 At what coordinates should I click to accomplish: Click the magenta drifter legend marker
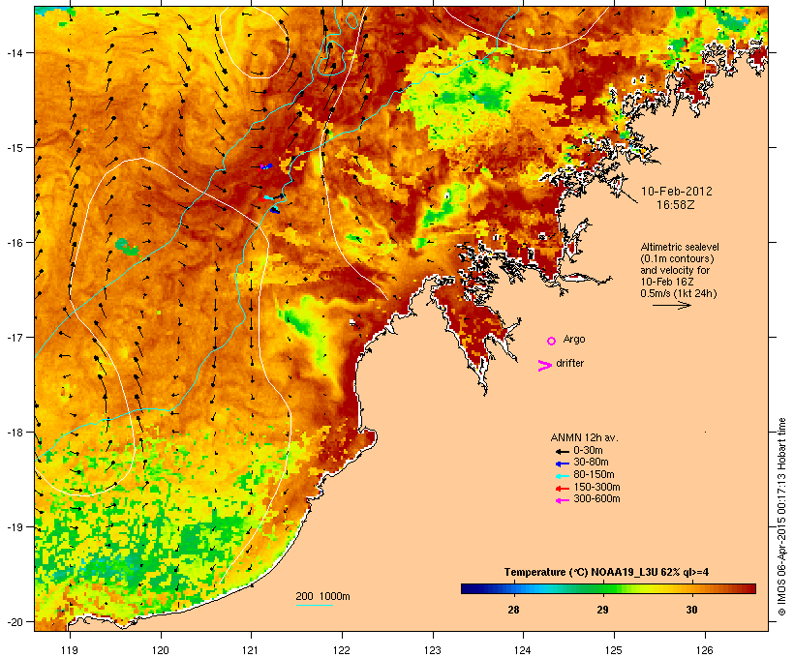(x=544, y=366)
